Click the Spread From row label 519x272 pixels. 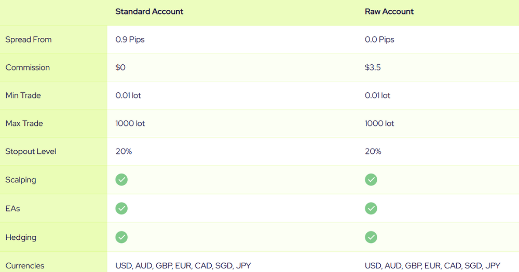tap(29, 39)
